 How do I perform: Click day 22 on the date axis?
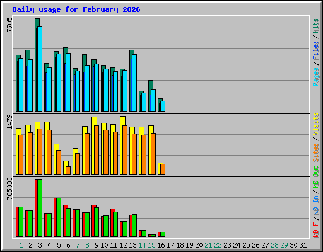[218, 245]
